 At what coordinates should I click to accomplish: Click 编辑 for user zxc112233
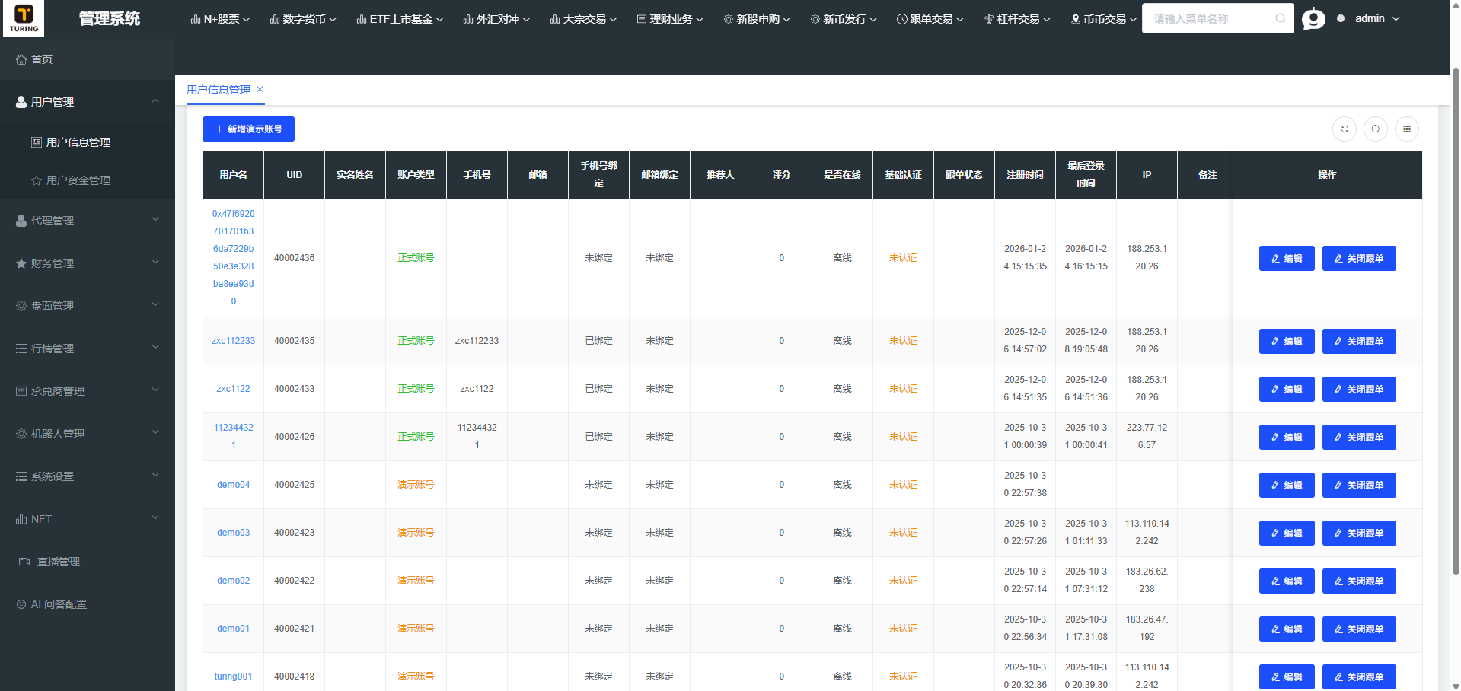(1286, 342)
